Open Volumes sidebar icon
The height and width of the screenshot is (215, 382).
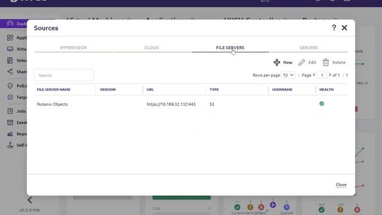(x=10, y=60)
